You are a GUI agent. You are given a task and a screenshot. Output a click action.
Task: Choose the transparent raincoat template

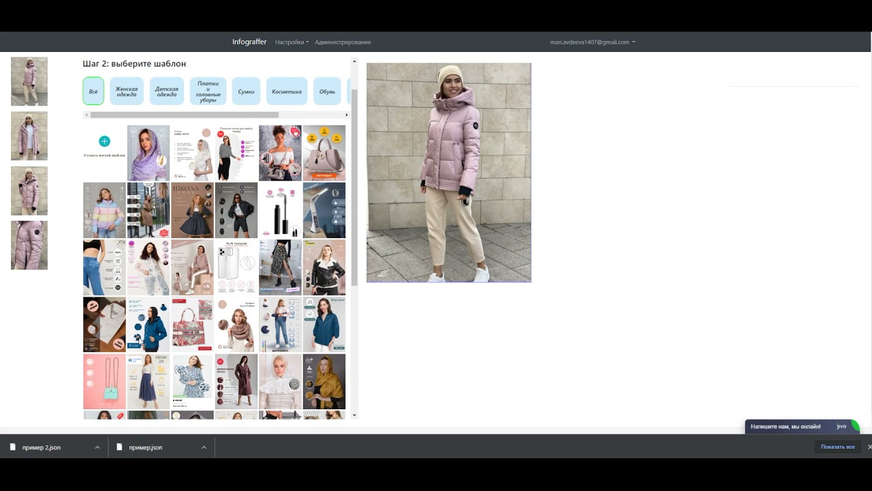(149, 267)
